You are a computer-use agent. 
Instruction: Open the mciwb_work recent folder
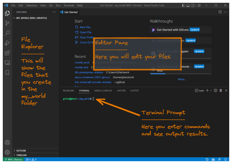(82, 63)
